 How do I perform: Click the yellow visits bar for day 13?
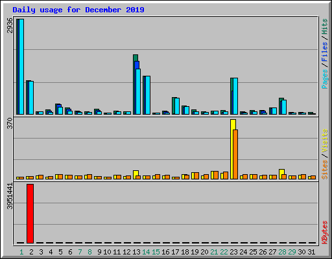(x=136, y=174)
